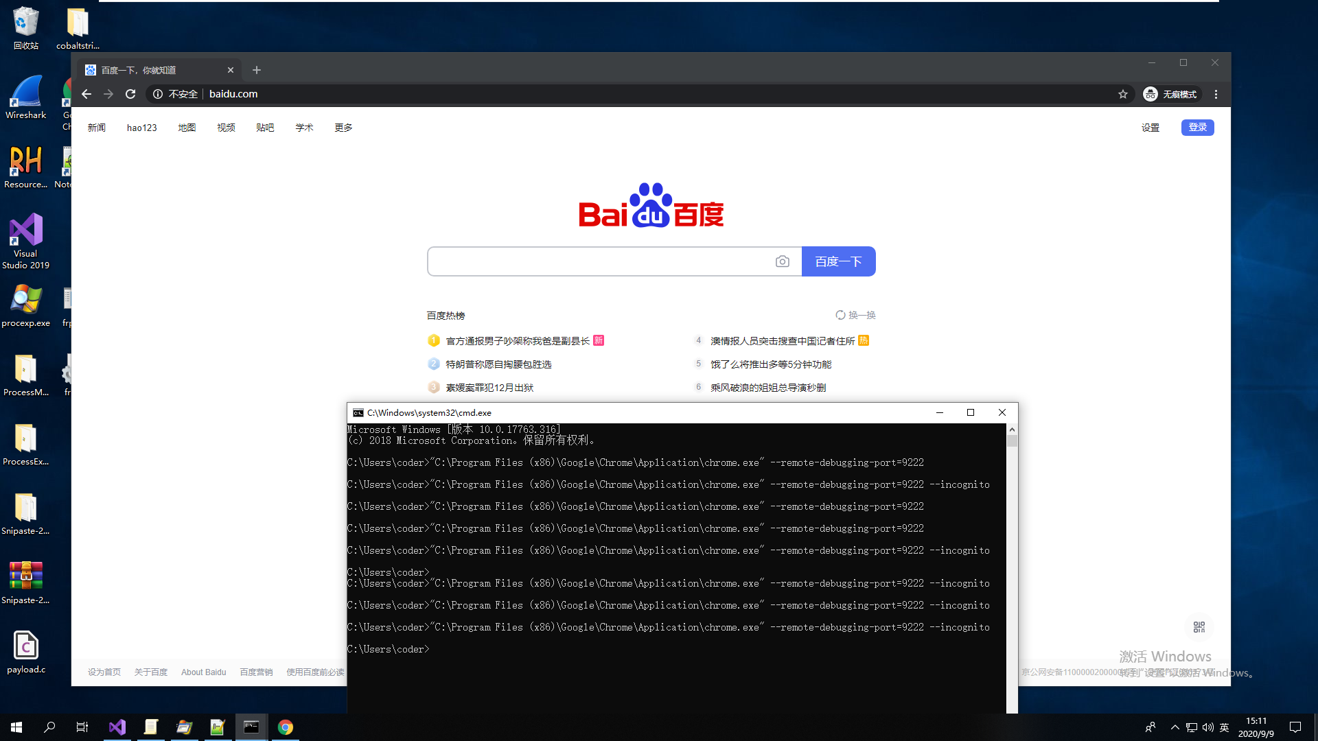Screen dimensions: 1318x741
Task: Open the 新闻 navigation link
Action: coord(97,128)
